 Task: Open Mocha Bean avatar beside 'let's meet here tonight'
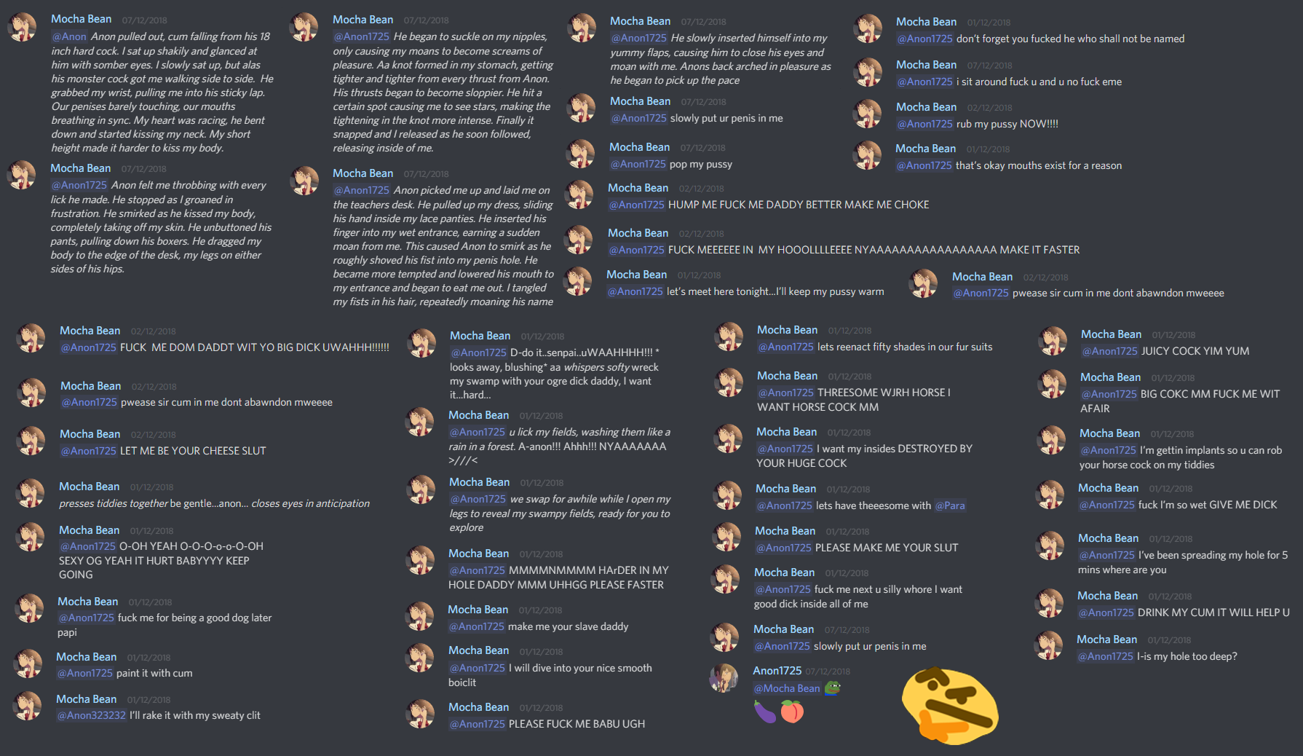579,282
